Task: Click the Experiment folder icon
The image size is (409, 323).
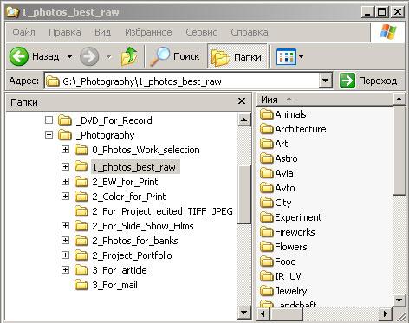Action: click(x=266, y=217)
